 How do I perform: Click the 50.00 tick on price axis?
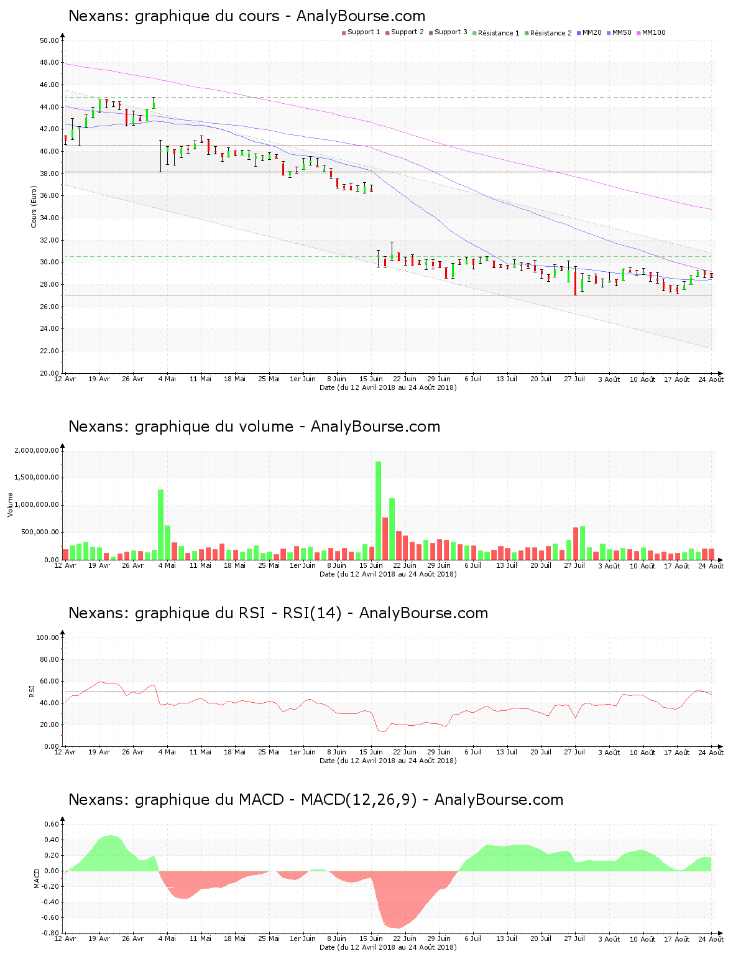point(49,40)
